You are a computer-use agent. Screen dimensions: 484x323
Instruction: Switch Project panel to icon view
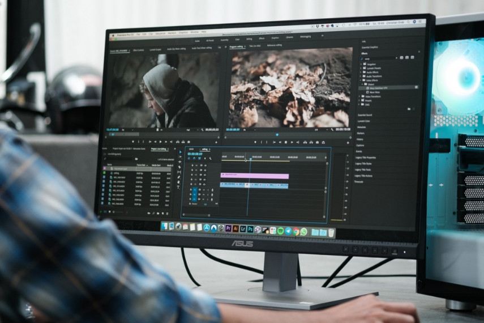coord(110,212)
